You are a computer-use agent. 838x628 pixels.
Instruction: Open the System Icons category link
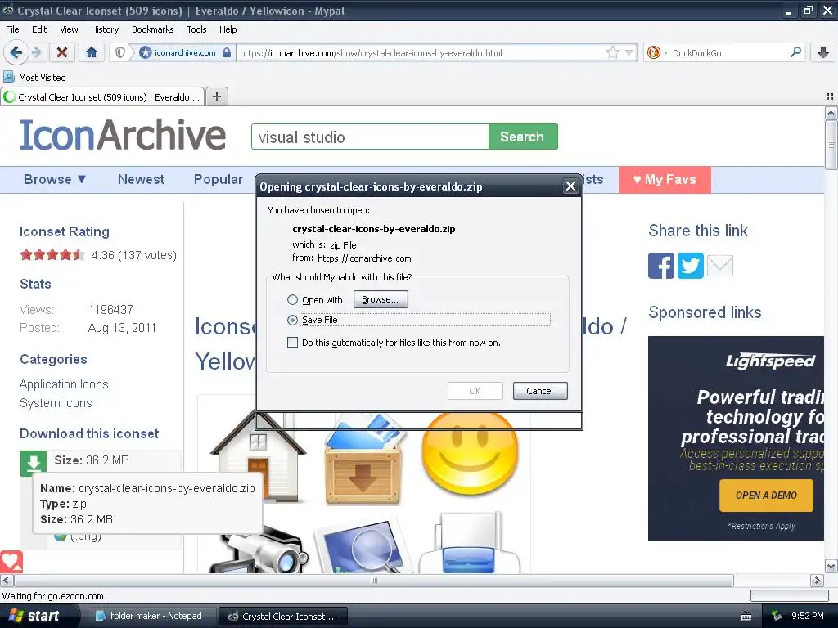tap(56, 403)
